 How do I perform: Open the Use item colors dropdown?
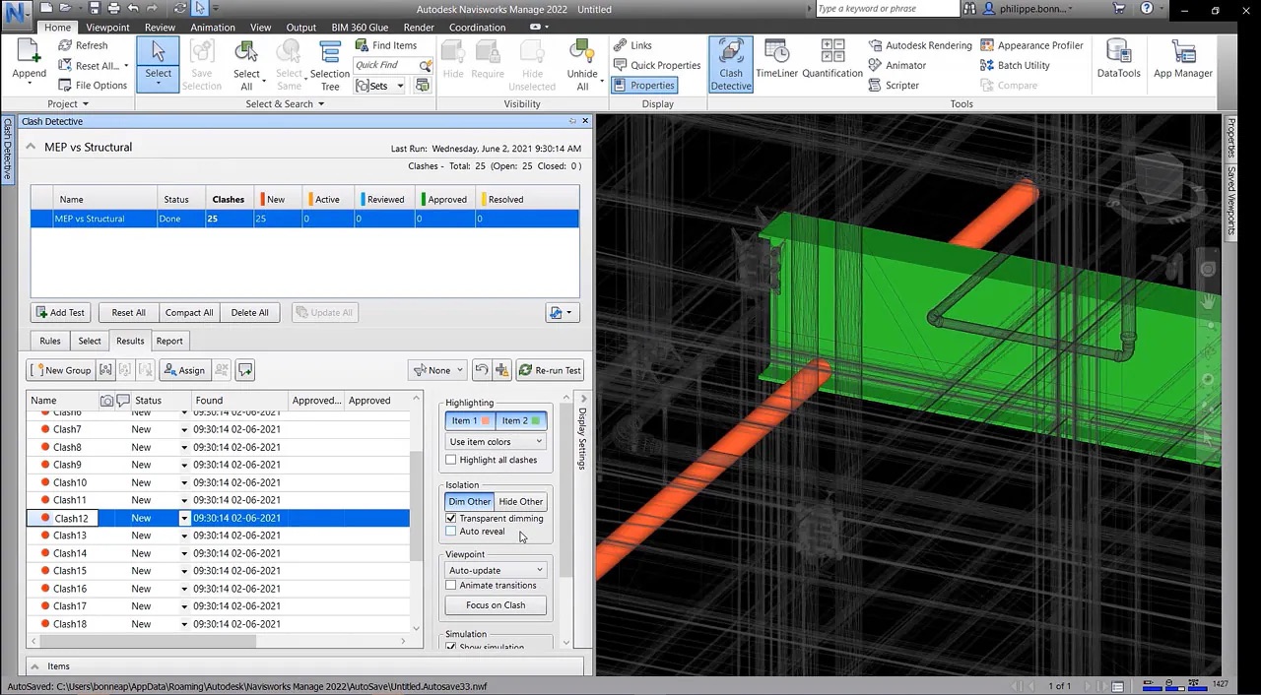pos(496,441)
